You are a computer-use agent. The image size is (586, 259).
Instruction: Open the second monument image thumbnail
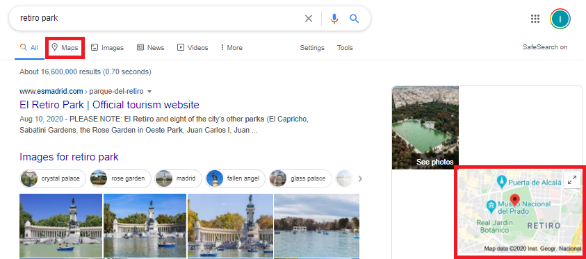[x=145, y=226]
